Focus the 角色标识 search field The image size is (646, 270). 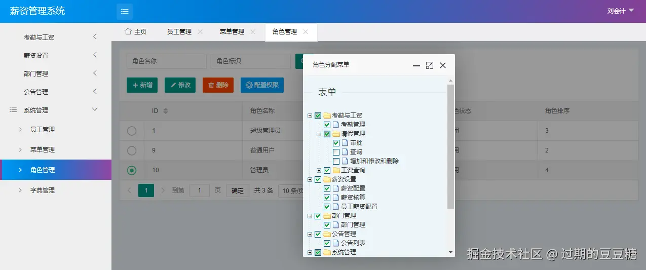pos(251,61)
